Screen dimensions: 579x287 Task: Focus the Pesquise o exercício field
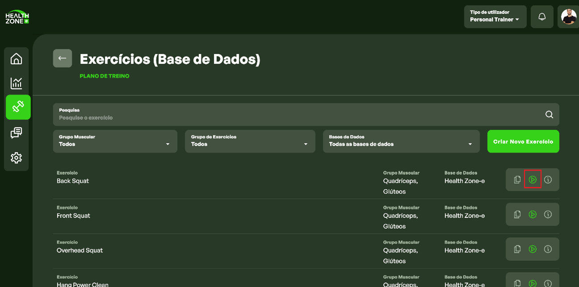pos(306,115)
